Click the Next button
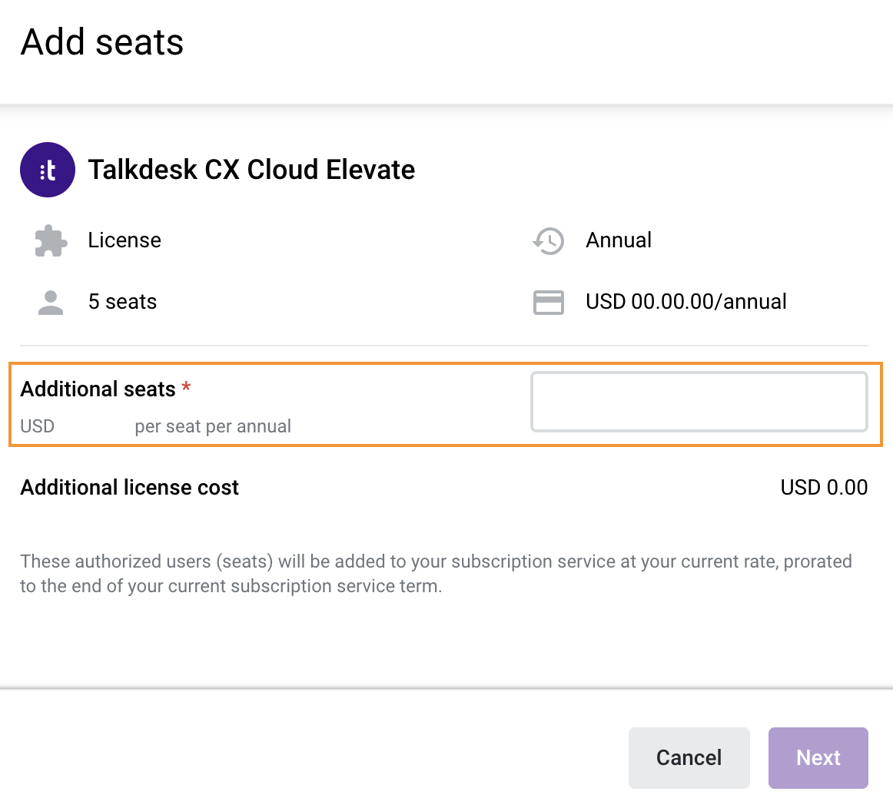The height and width of the screenshot is (808, 893). 818,758
